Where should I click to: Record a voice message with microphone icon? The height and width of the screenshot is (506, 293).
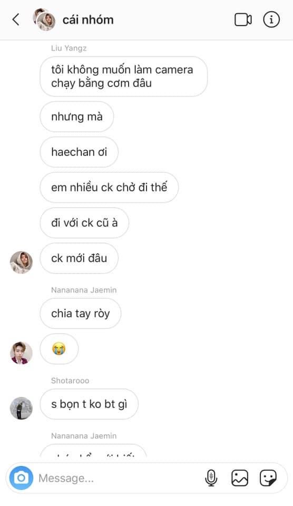(x=211, y=478)
